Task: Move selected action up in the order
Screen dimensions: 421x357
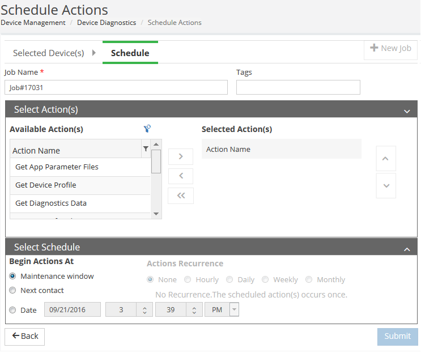Action: pos(386,159)
